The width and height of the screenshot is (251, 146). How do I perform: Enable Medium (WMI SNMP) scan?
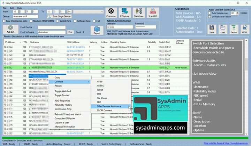31,21
